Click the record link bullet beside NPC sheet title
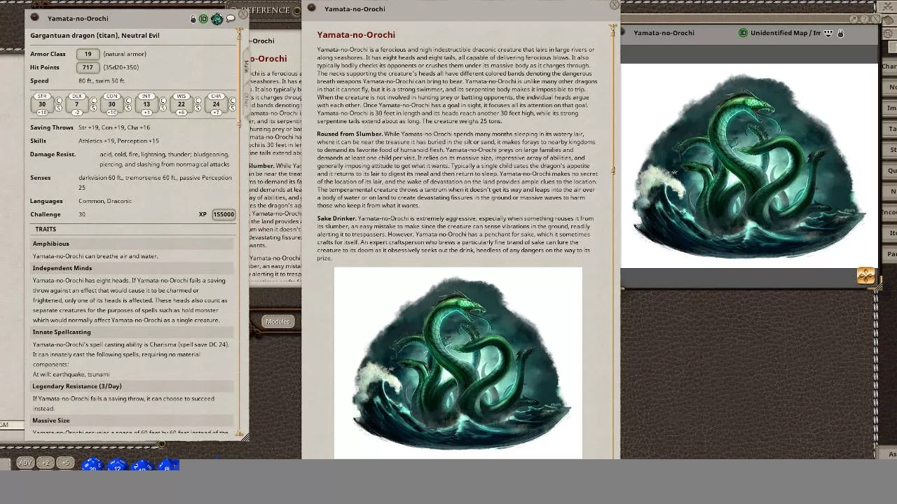The height and width of the screenshot is (504, 897). (x=35, y=17)
